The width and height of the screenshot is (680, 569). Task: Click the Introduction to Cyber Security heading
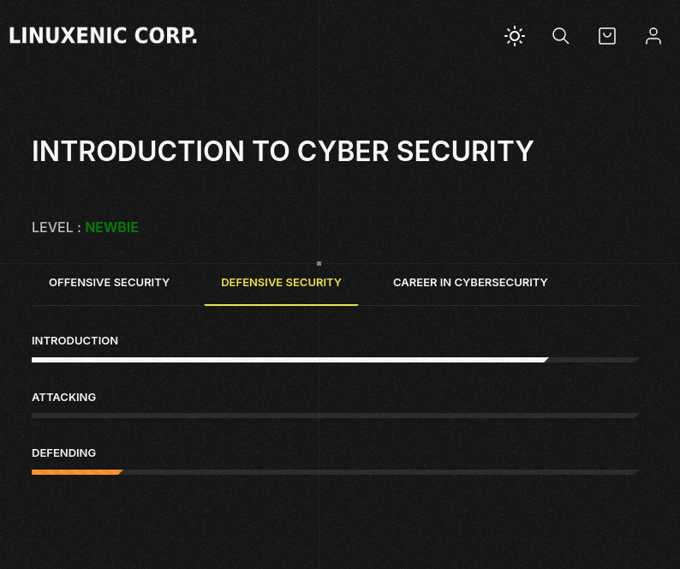click(283, 151)
